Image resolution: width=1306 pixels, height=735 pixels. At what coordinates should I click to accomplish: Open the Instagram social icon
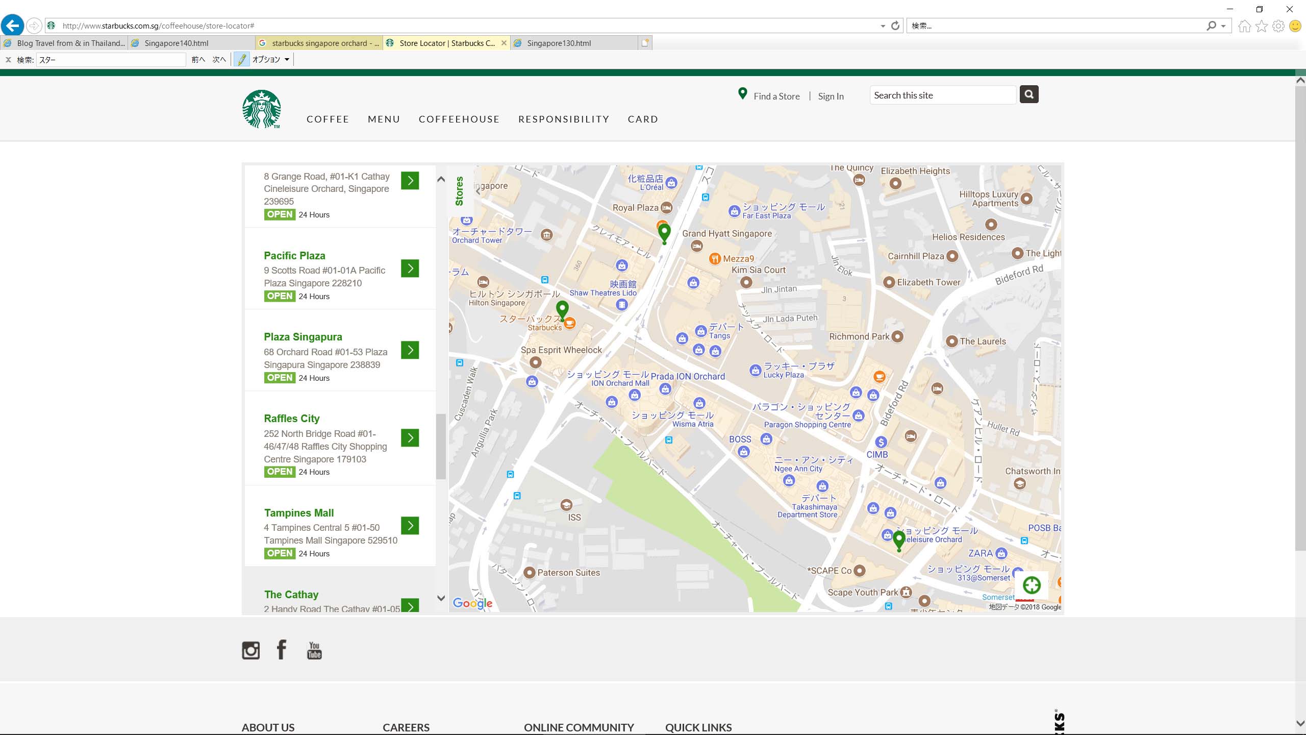point(250,650)
